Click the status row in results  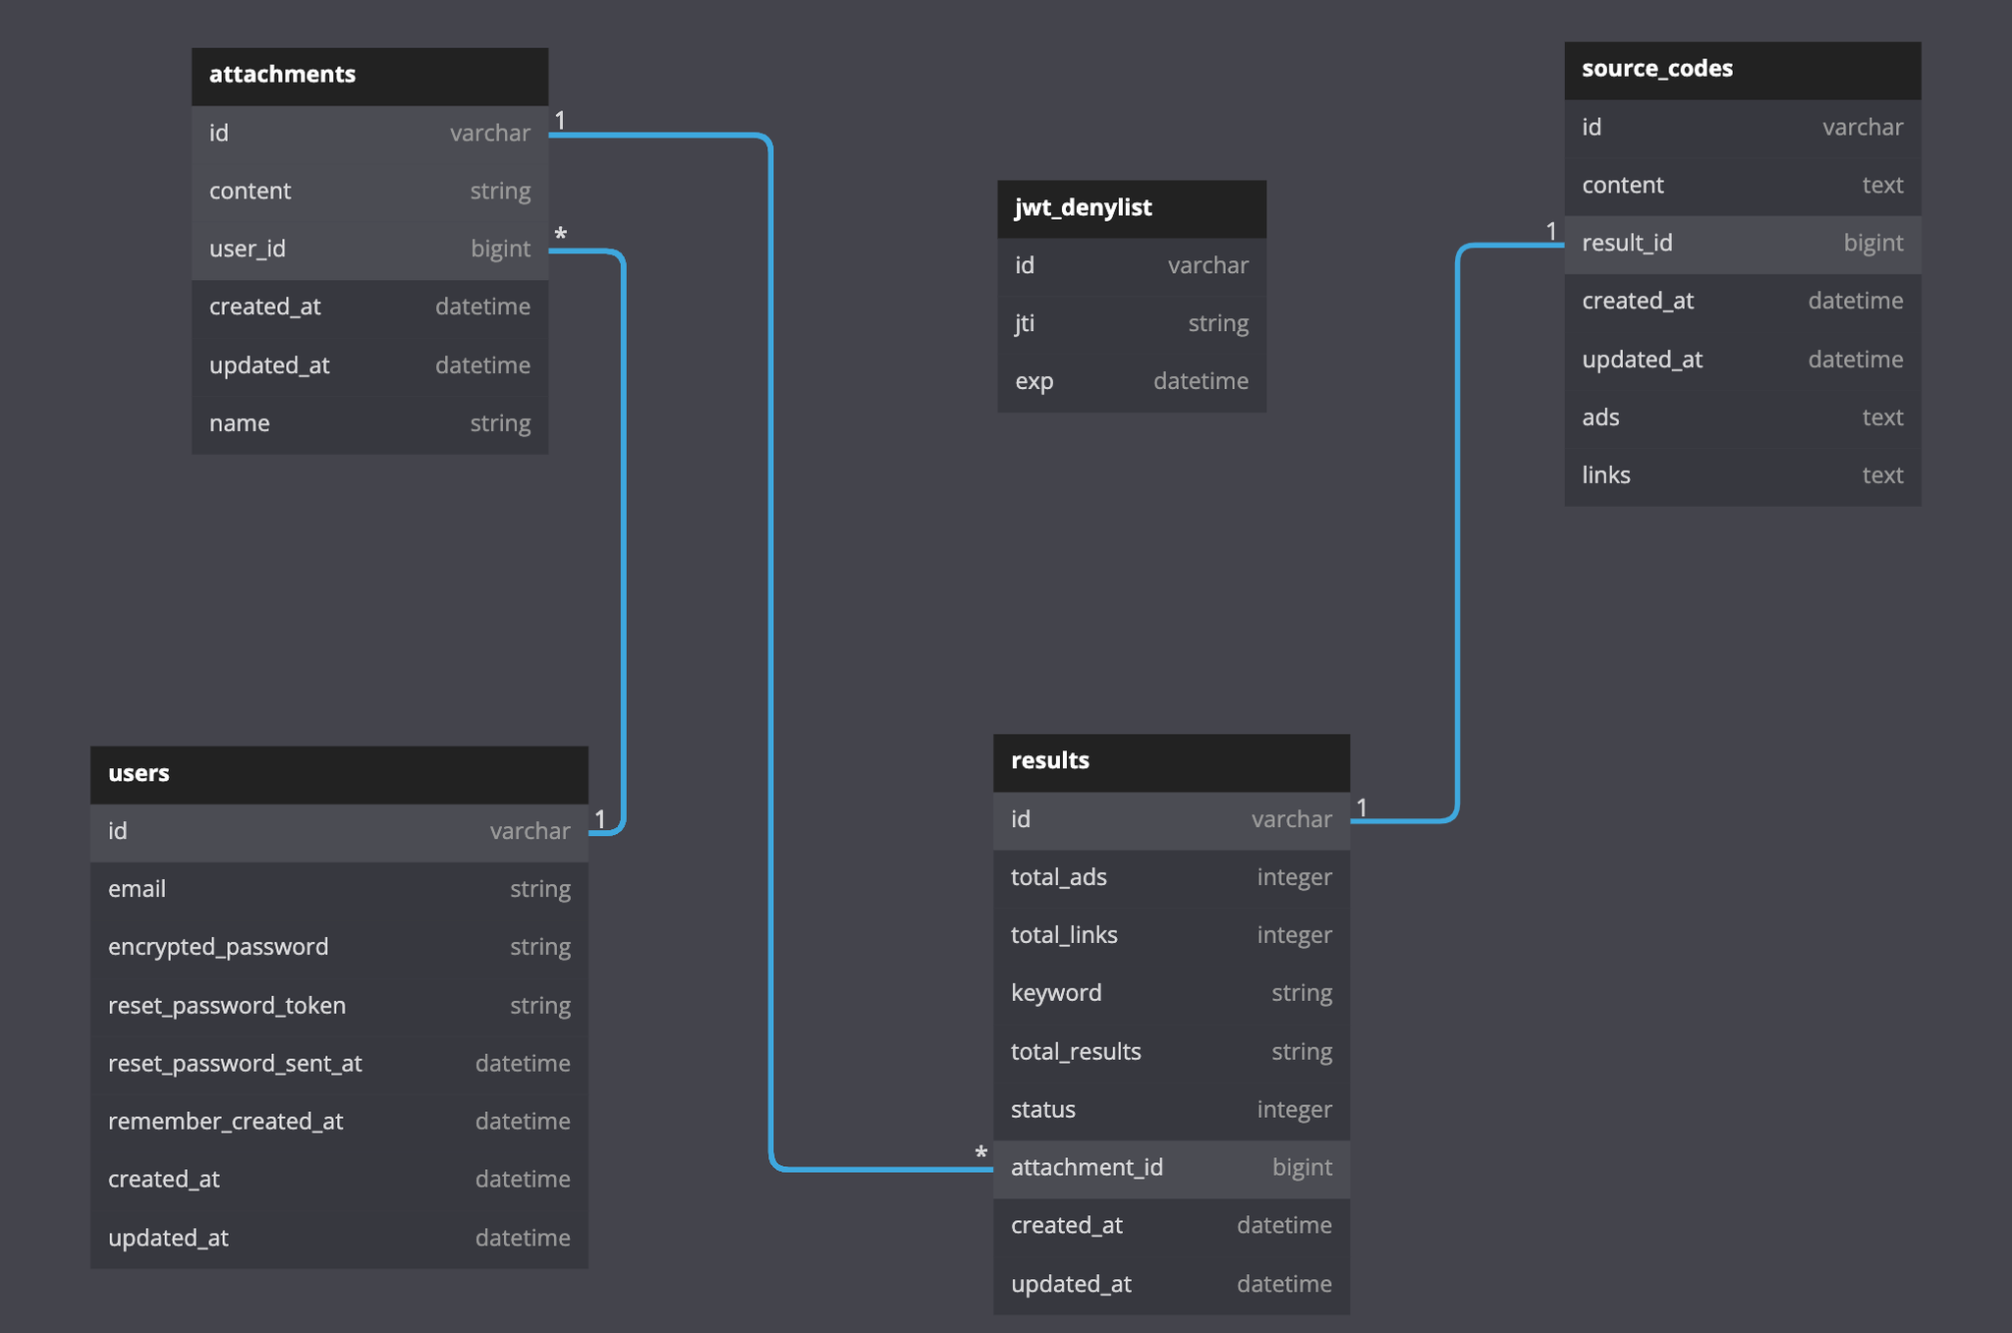coord(1171,1110)
